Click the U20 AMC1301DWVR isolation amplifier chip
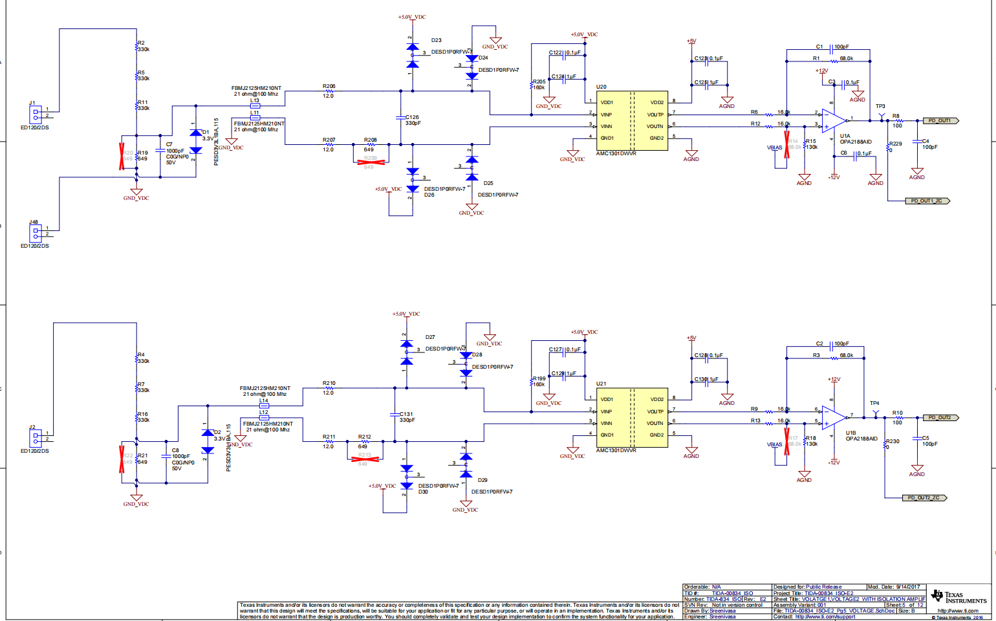 (x=632, y=121)
